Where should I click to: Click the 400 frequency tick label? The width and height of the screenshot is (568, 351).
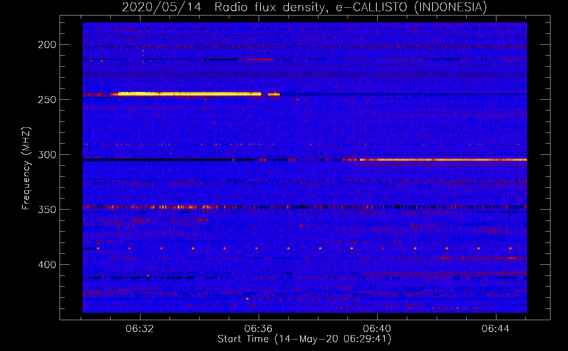[x=47, y=264]
